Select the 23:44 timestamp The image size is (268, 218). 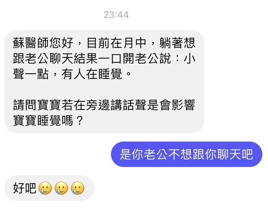[116, 15]
